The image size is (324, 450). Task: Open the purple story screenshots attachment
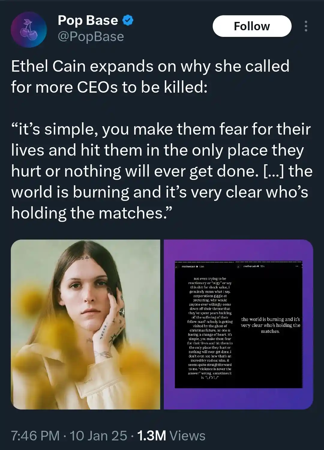click(x=238, y=324)
